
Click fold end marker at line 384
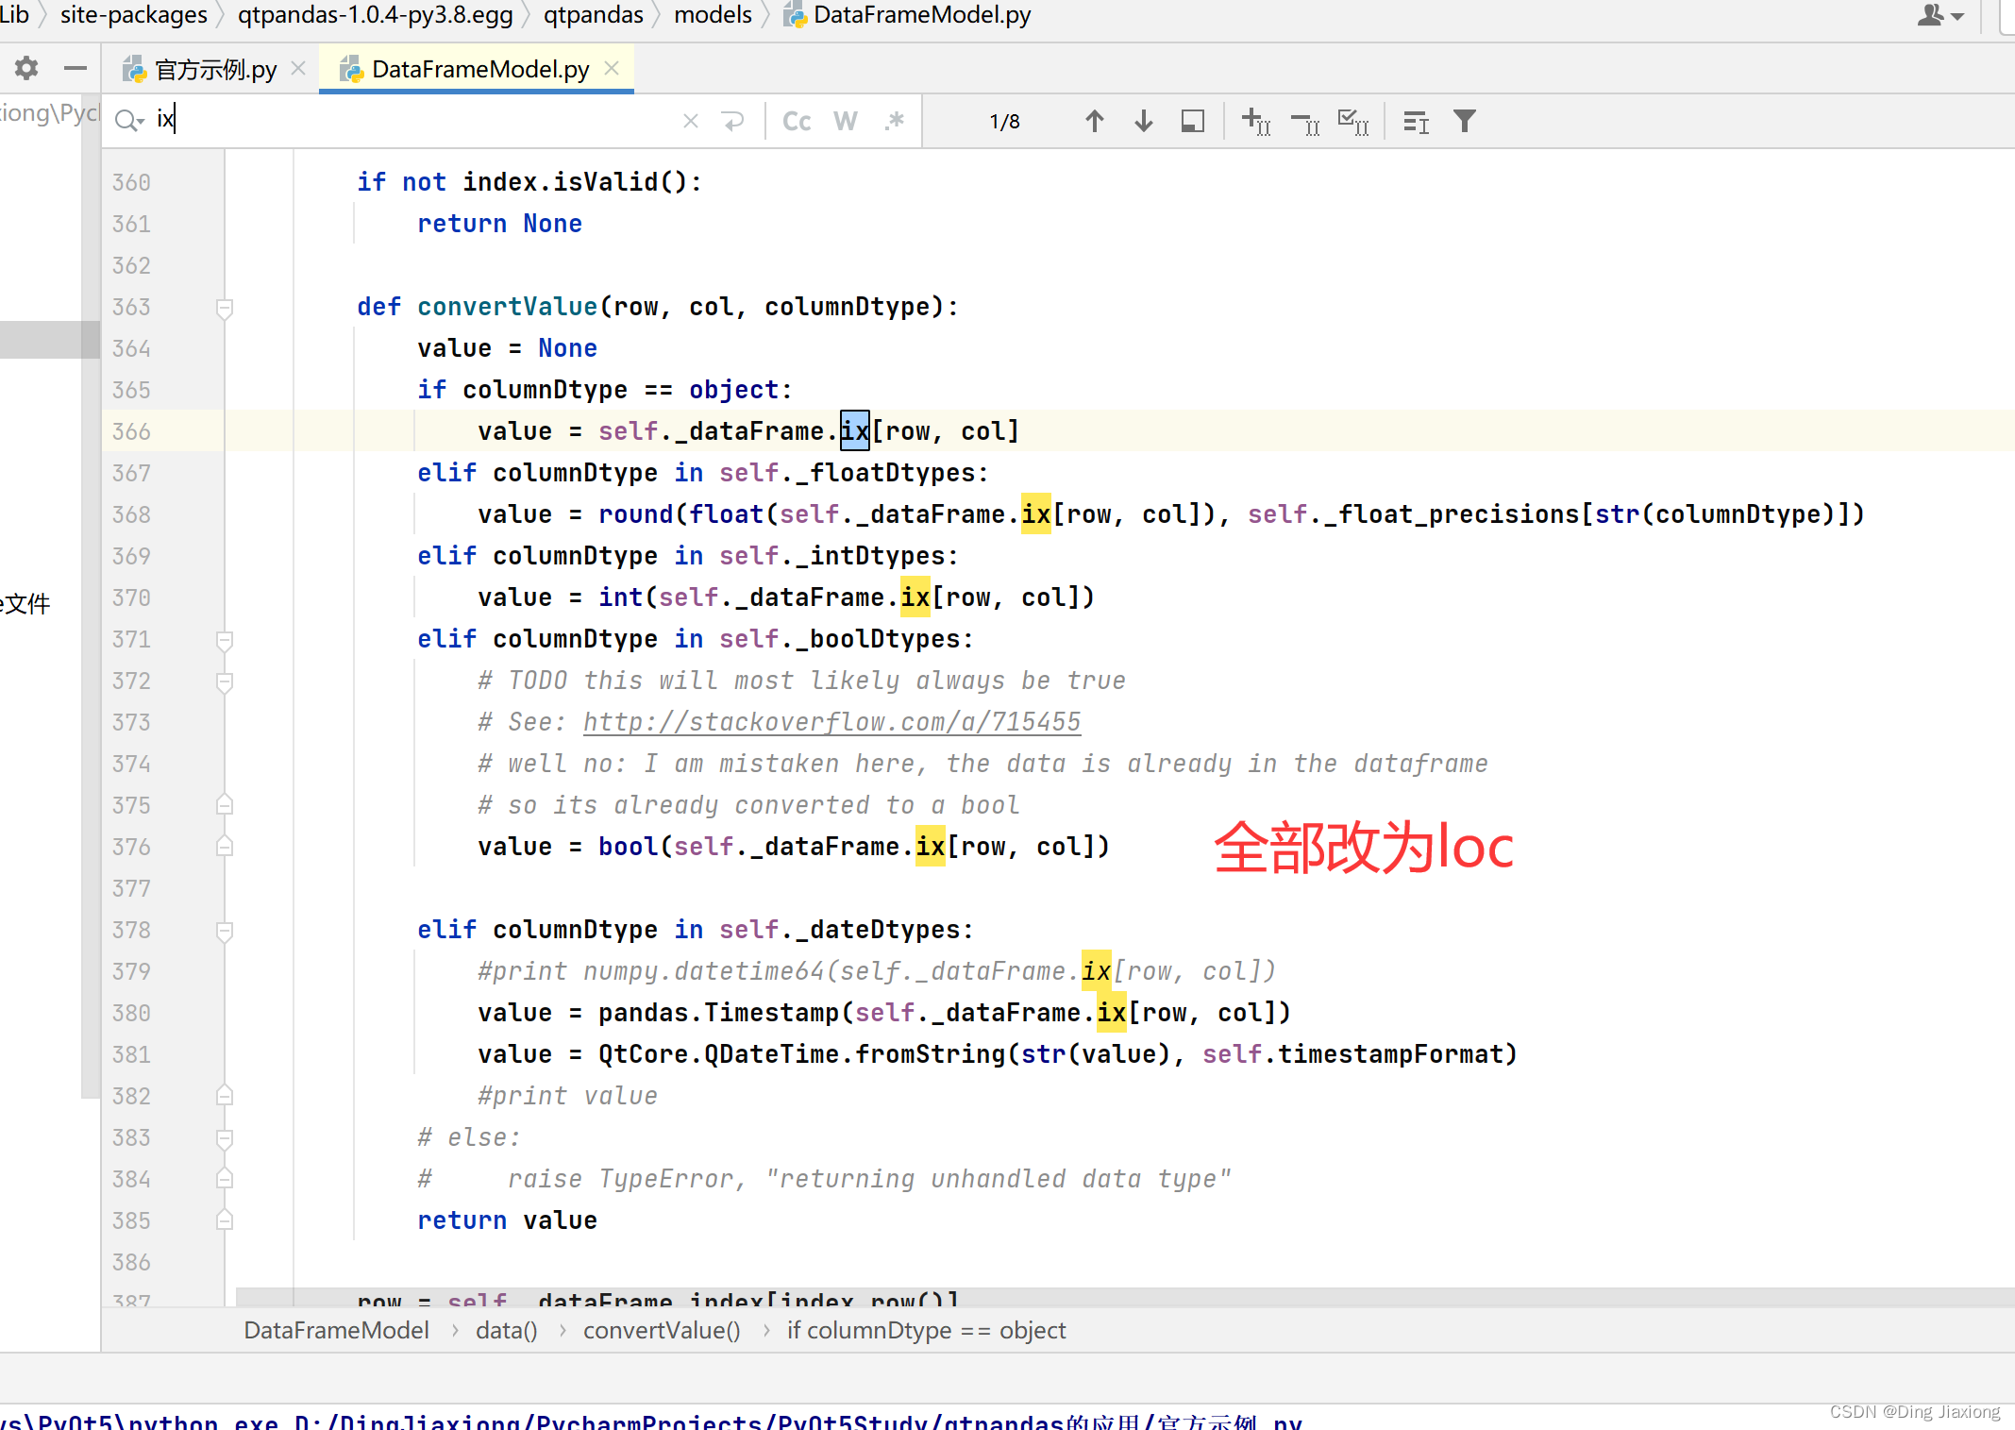click(x=225, y=1179)
